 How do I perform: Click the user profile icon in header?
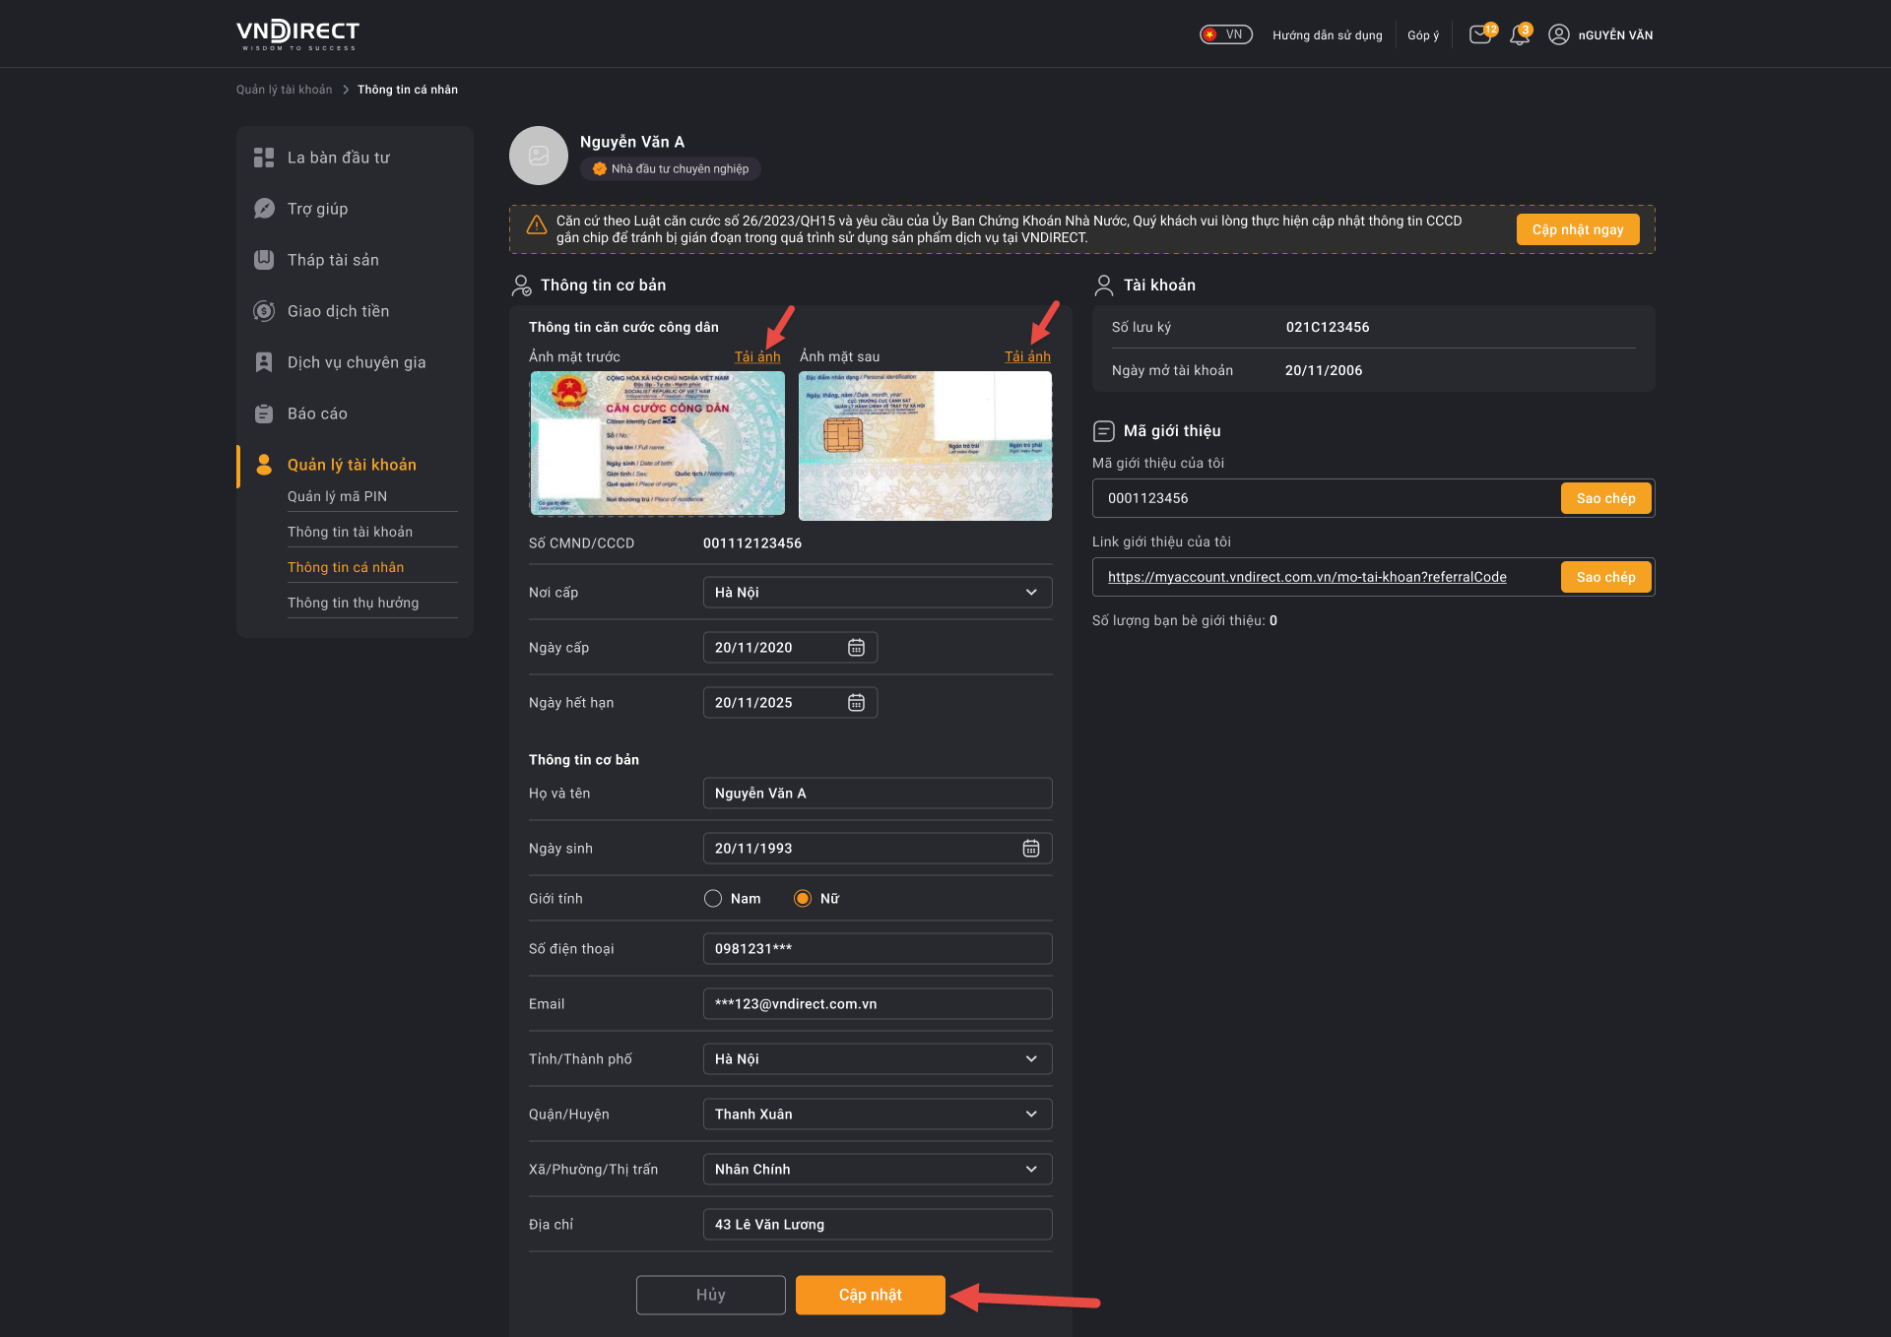click(x=1558, y=34)
